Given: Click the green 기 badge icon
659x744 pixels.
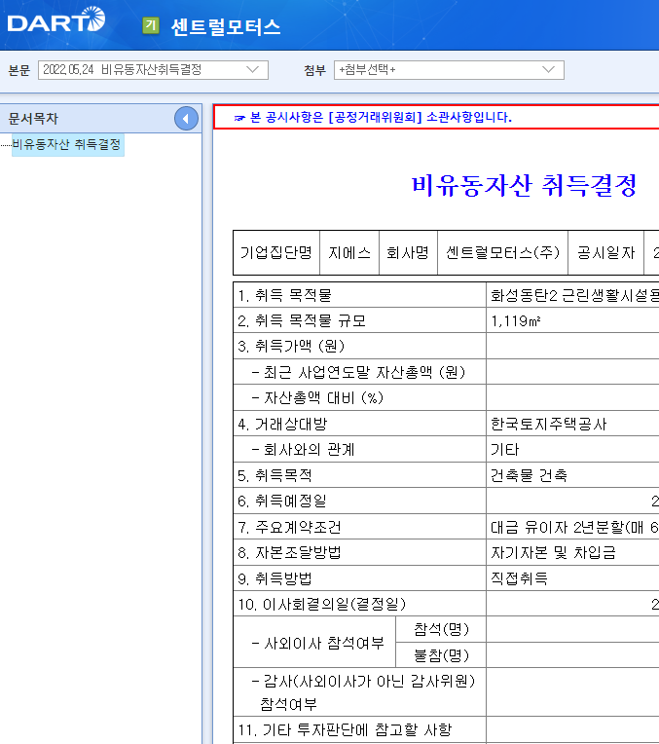Looking at the screenshot, I should 151,25.
